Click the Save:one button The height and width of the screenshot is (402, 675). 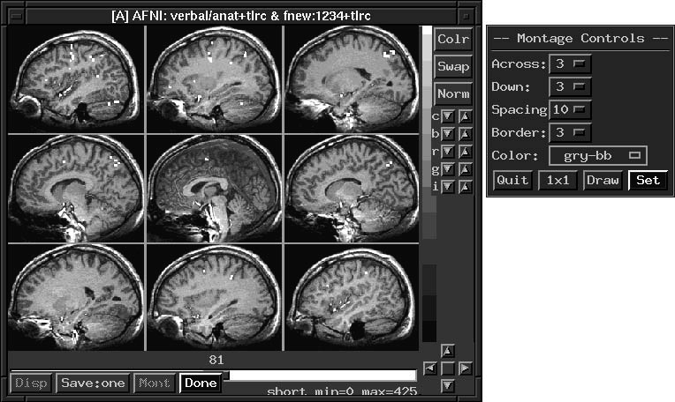[x=93, y=383]
